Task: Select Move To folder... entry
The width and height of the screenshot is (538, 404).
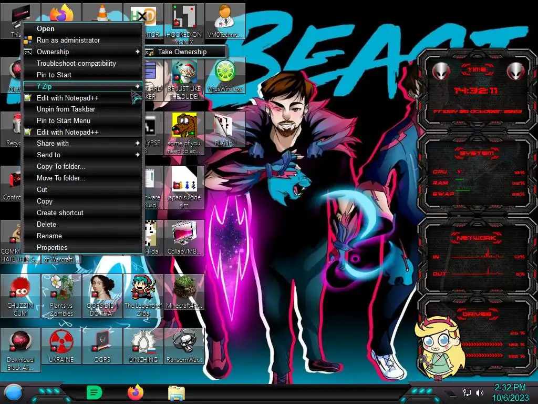Action: click(82, 178)
